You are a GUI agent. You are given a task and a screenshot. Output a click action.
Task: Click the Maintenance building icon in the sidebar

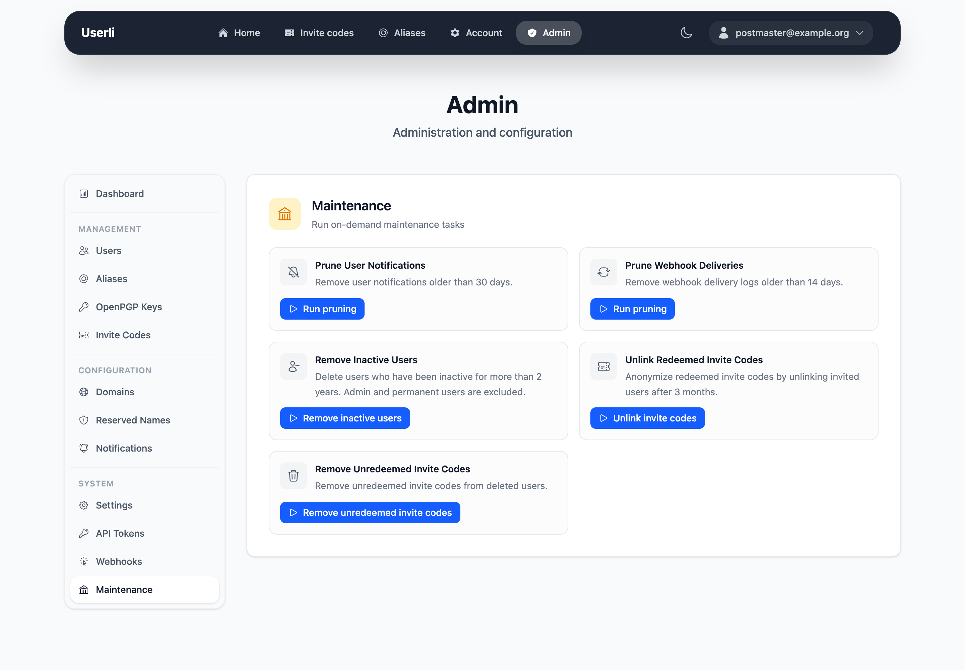(x=84, y=590)
